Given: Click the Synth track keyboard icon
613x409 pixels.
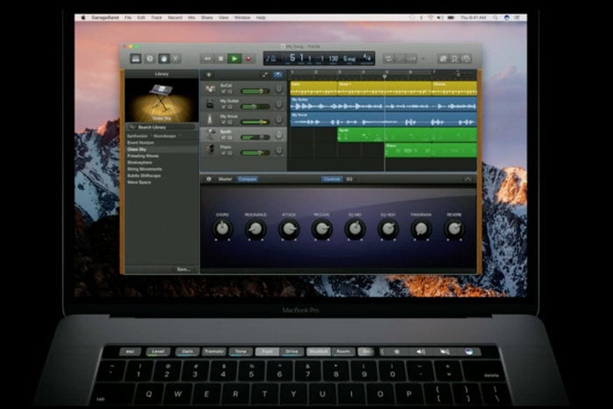Looking at the screenshot, I should click(x=210, y=135).
